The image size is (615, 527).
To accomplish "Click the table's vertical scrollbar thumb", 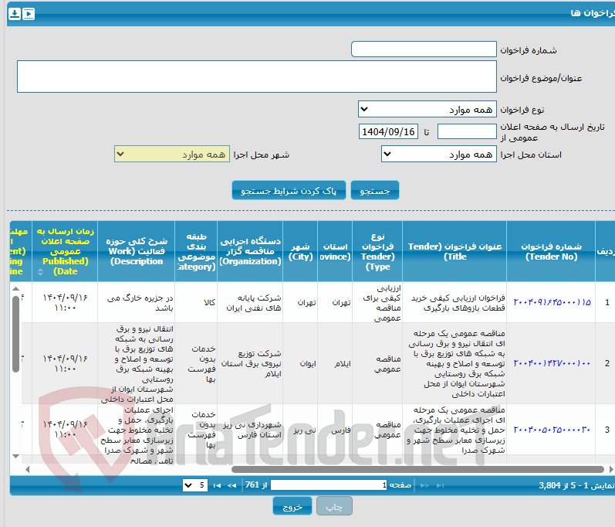I will [x=15, y=334].
